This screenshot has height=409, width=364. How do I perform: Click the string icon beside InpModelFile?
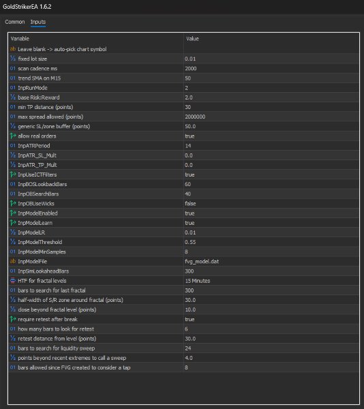pos(13,261)
